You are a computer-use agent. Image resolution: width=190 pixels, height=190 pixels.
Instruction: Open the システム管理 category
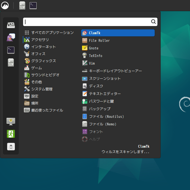[42, 89]
